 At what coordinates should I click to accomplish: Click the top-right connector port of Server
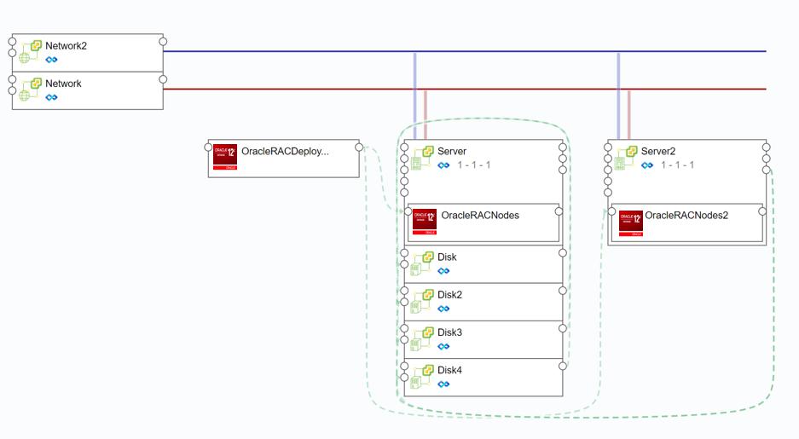[562, 147]
